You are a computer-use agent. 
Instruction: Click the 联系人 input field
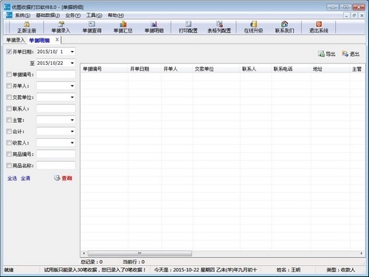coord(56,109)
